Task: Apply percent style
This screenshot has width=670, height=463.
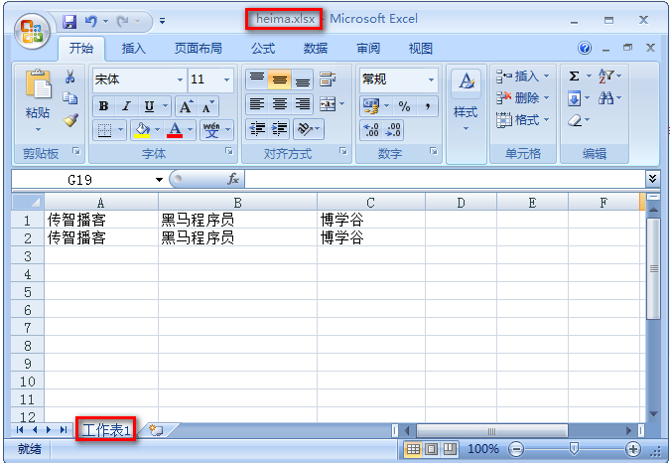Action: (x=404, y=106)
